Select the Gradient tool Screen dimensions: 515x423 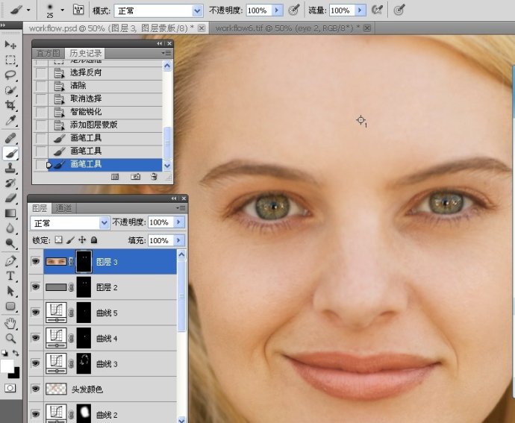pos(10,213)
